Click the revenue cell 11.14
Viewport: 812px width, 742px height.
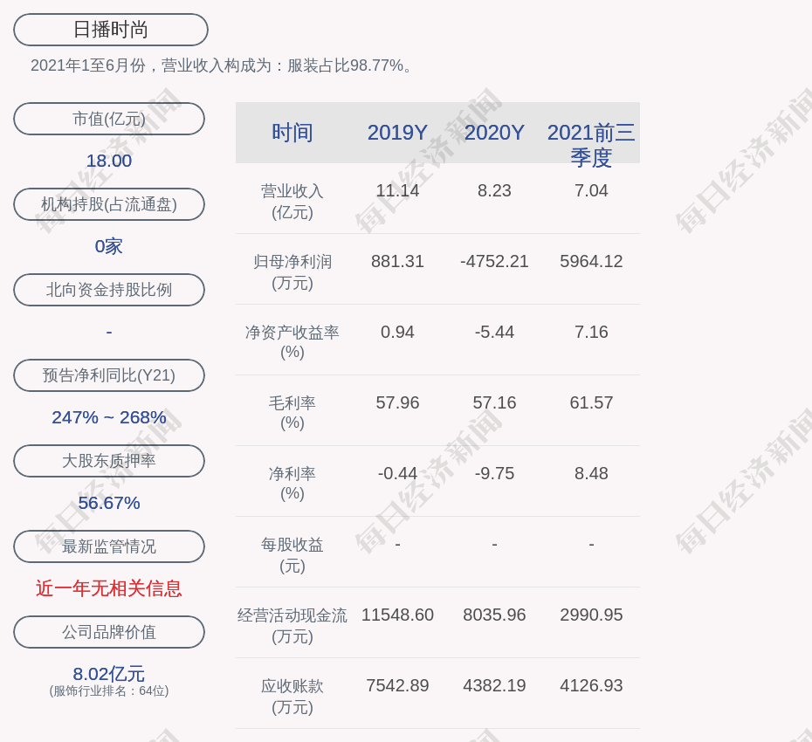(397, 190)
